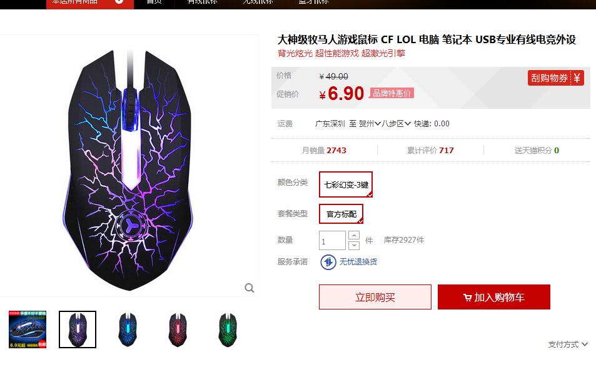Add to cart with 加入购物车 button
This screenshot has width=596, height=372.
coord(494,297)
